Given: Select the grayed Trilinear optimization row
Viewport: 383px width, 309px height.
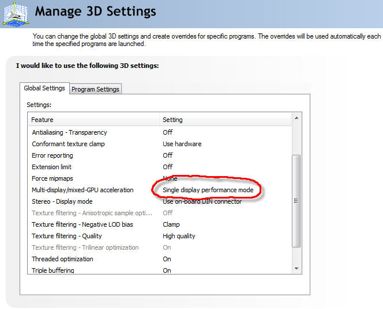Looking at the screenshot, I should (x=85, y=247).
